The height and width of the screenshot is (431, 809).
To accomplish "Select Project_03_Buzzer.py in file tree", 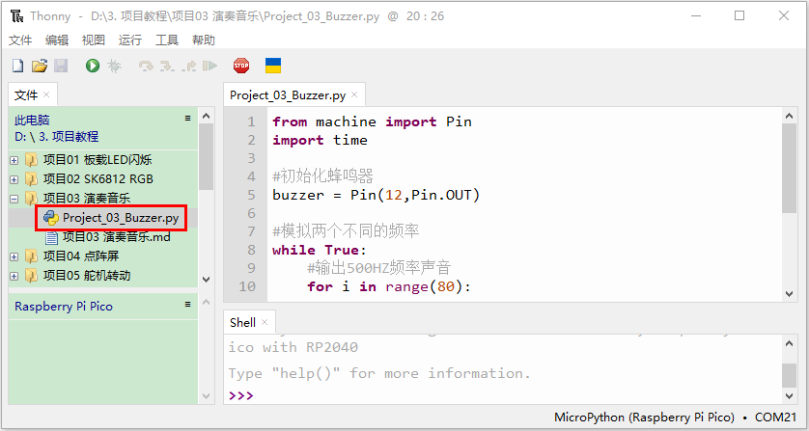I will coord(121,218).
